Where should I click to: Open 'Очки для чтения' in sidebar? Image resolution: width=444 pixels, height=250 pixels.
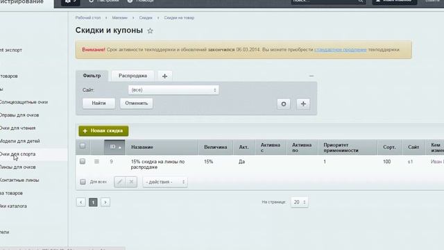click(x=17, y=128)
